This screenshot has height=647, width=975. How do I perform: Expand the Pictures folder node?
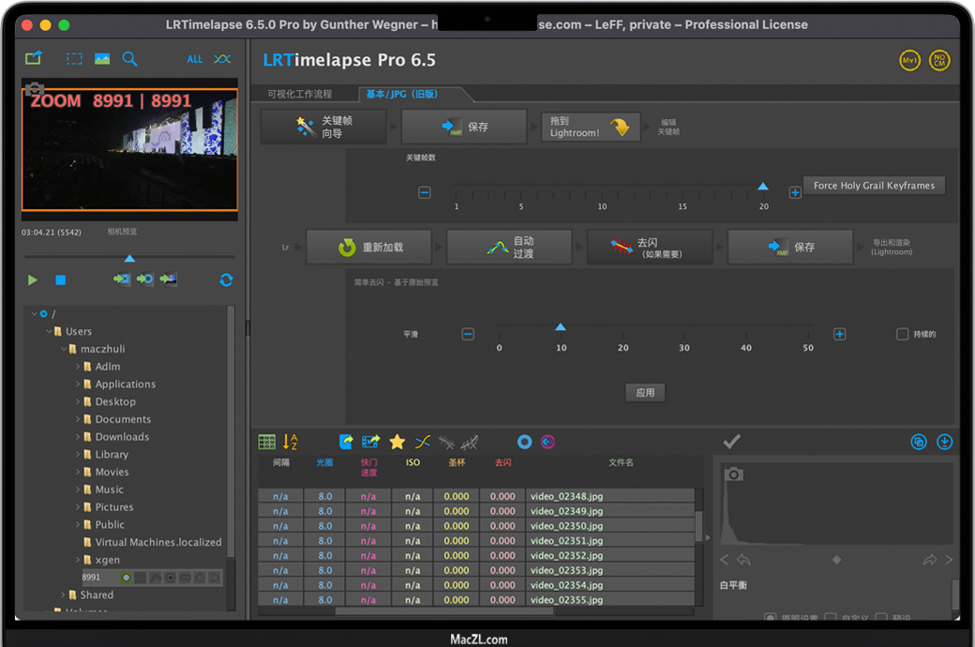(x=78, y=507)
